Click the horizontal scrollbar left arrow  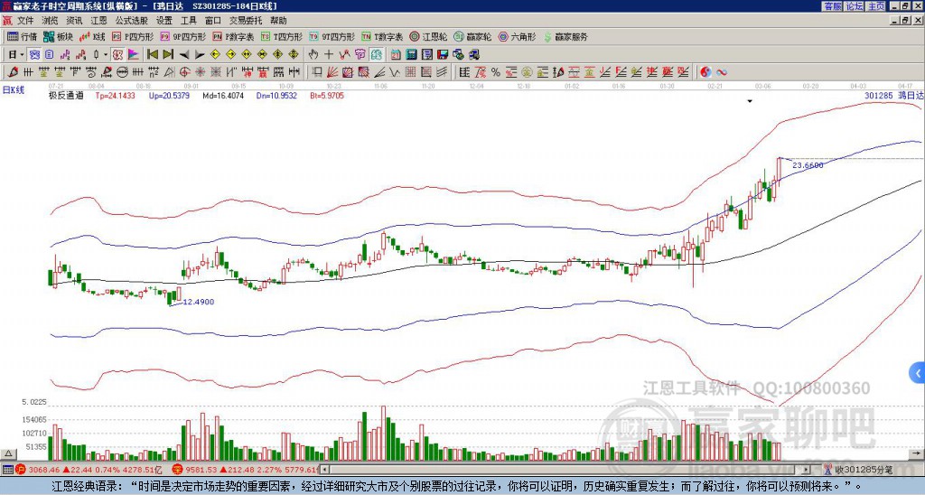point(324,470)
